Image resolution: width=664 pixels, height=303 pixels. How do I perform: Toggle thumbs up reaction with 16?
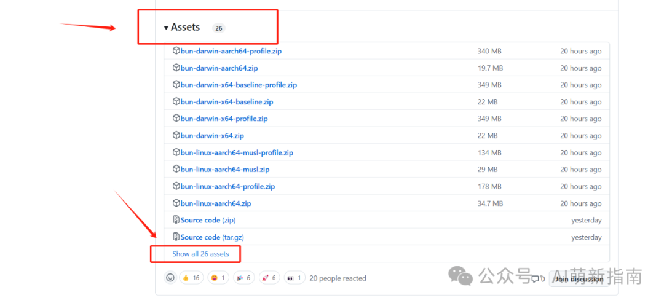[x=191, y=278]
